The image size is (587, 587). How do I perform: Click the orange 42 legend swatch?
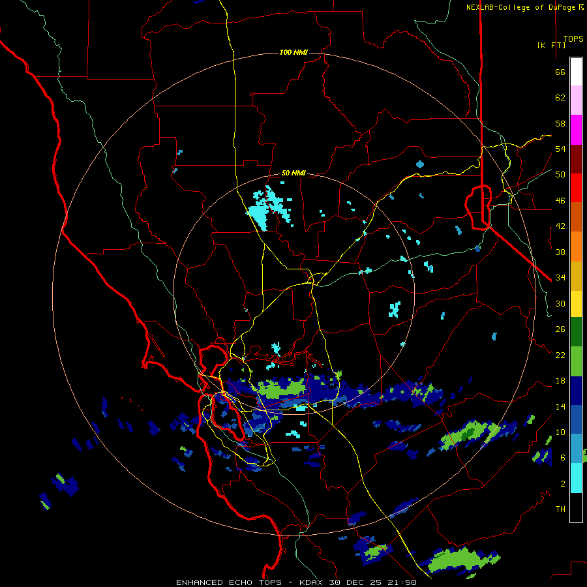(x=576, y=247)
